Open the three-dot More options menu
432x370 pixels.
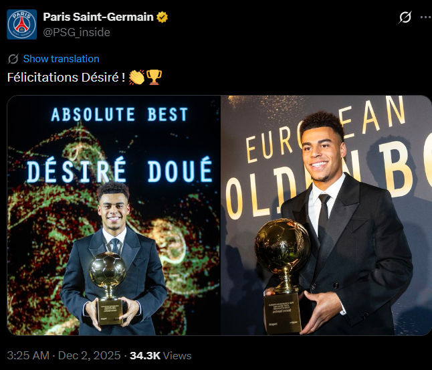pyautogui.click(x=425, y=17)
